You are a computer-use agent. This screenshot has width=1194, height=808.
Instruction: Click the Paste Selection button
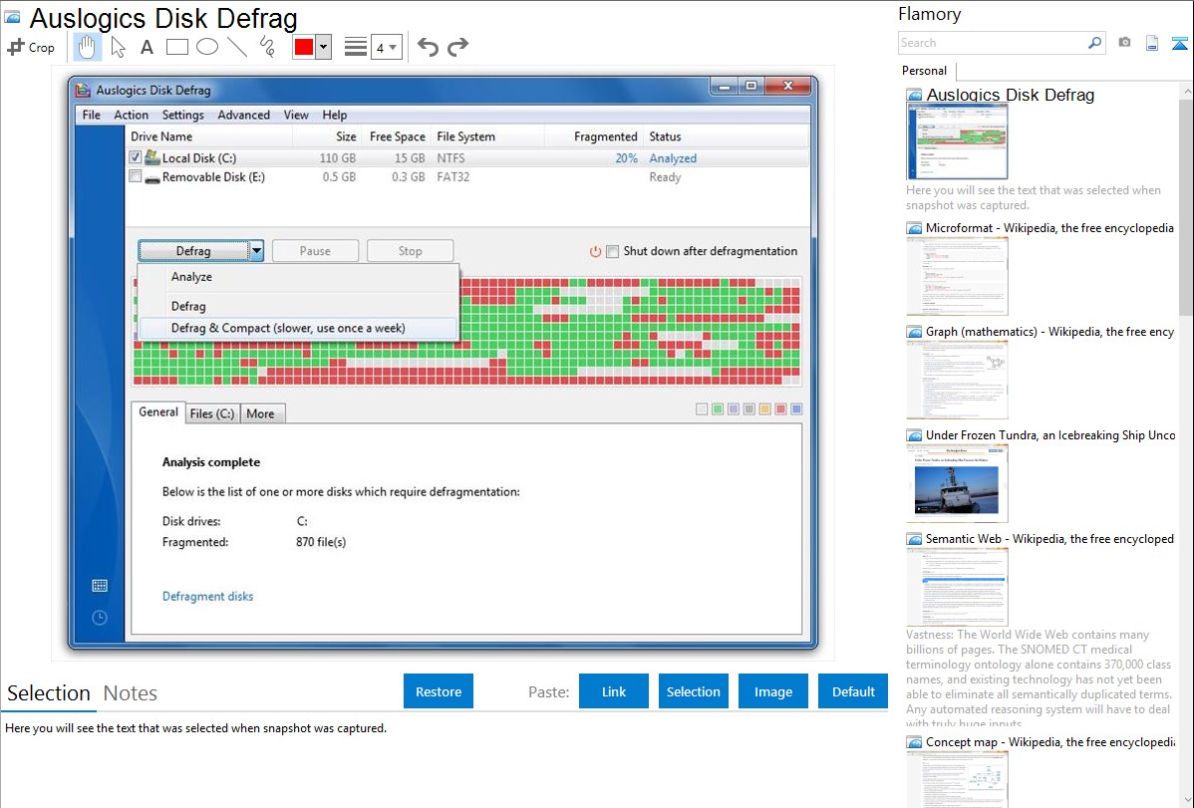pyautogui.click(x=693, y=691)
